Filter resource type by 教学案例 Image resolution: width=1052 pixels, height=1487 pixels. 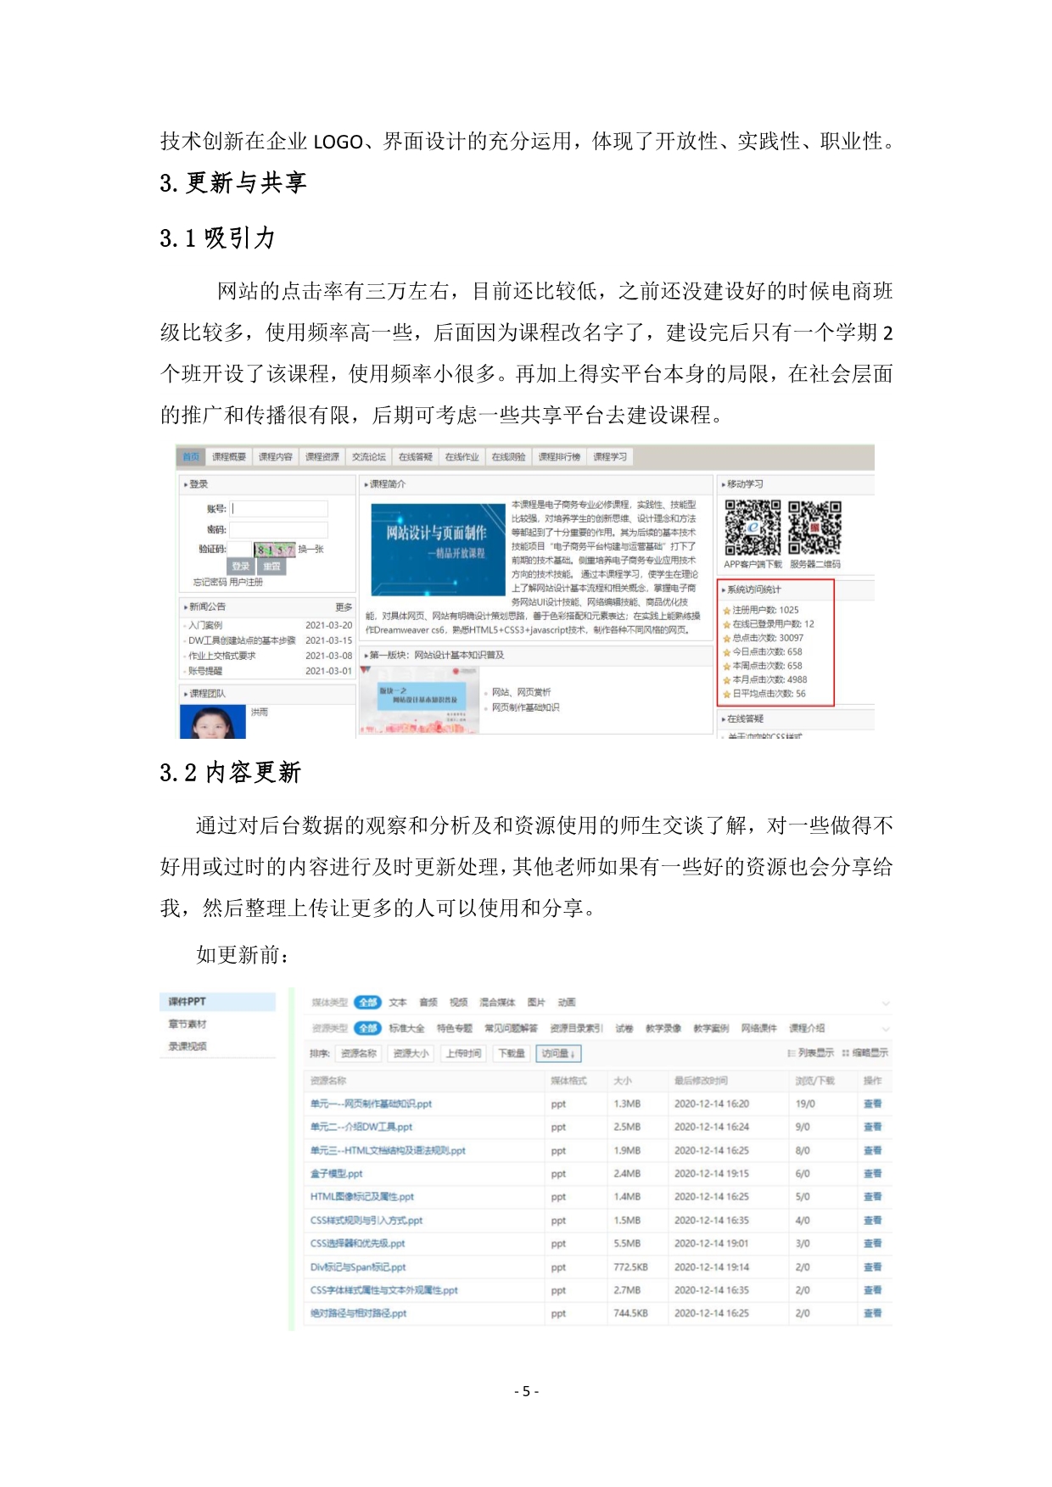tap(711, 1028)
